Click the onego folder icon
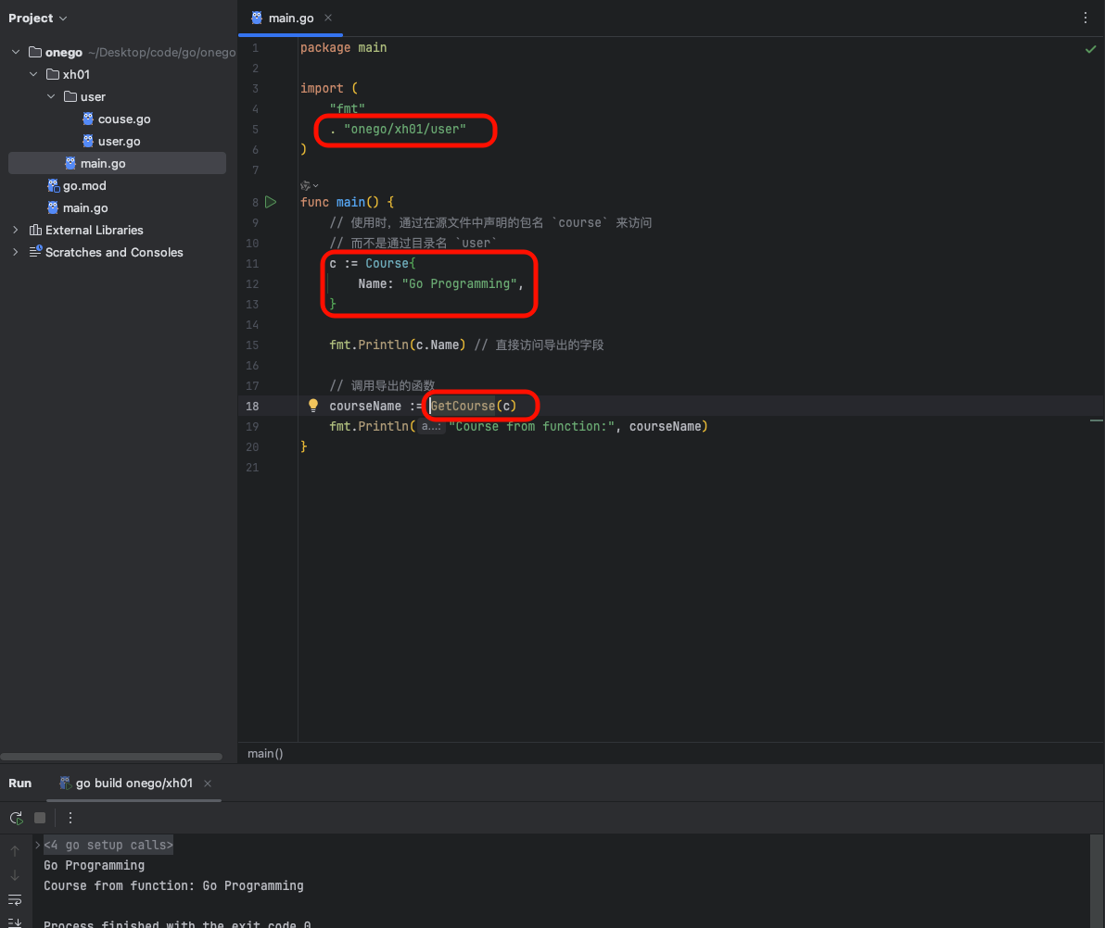1105x928 pixels. click(35, 52)
